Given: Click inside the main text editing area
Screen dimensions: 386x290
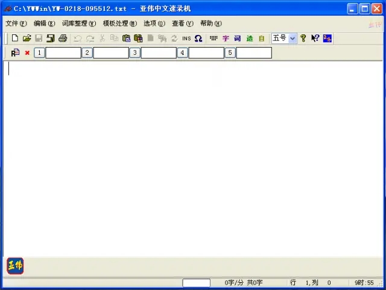Looking at the screenshot, I should (193, 159).
